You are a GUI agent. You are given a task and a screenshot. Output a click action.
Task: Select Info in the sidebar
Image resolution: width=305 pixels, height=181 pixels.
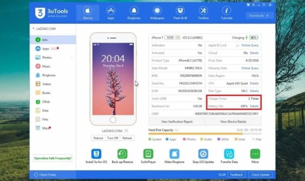coord(53,40)
